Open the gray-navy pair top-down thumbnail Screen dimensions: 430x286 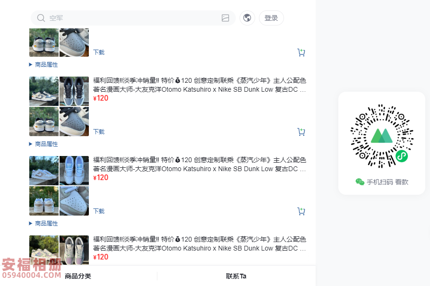[74, 91]
